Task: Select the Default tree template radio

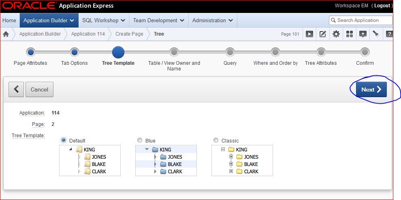Action: click(x=64, y=140)
